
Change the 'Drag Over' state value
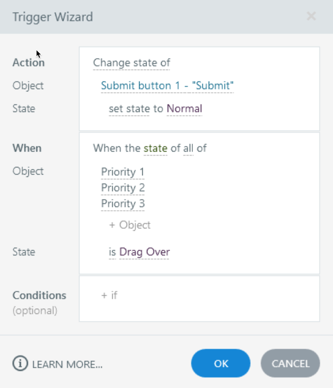click(144, 252)
